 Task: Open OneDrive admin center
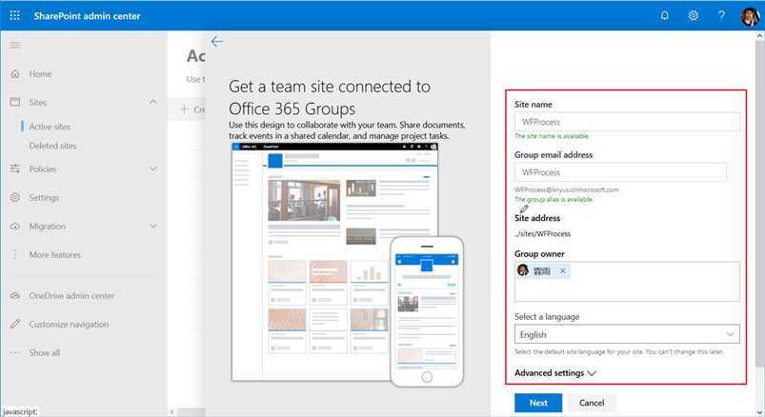click(71, 295)
